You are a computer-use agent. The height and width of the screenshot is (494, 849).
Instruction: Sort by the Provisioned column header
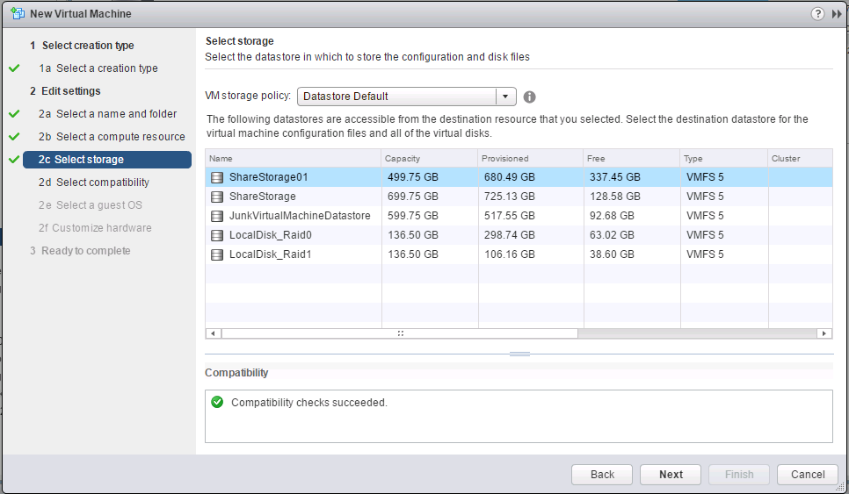point(531,158)
